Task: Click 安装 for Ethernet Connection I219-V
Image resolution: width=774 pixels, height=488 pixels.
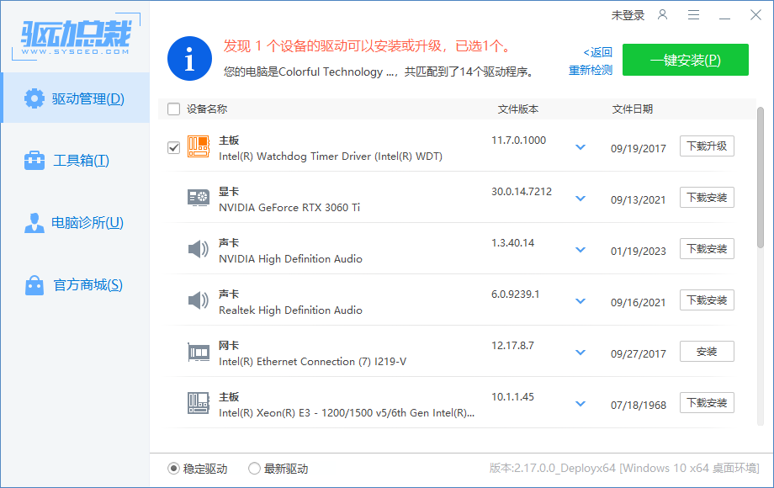Action: coord(707,352)
